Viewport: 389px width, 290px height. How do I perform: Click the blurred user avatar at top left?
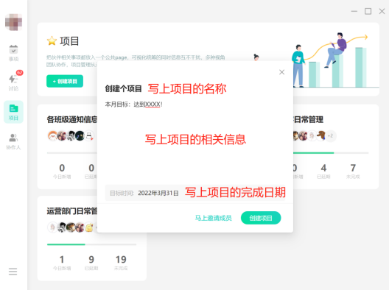(14, 22)
